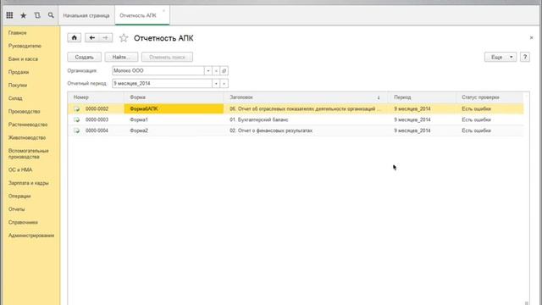Open Операции section
This screenshot has height=305, width=542.
pyautogui.click(x=19, y=197)
